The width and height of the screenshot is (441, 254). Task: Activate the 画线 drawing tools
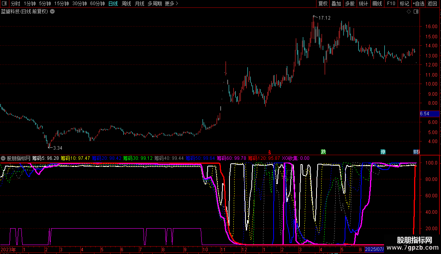tap(377, 4)
